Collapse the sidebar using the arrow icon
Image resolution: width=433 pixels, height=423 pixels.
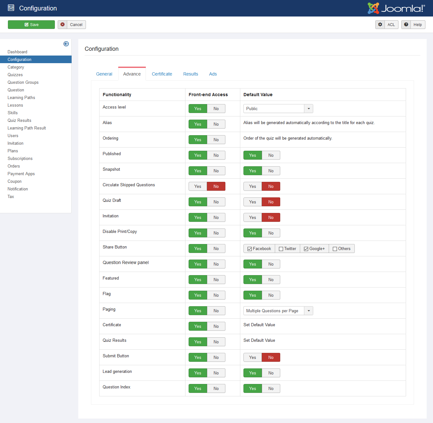coord(66,44)
